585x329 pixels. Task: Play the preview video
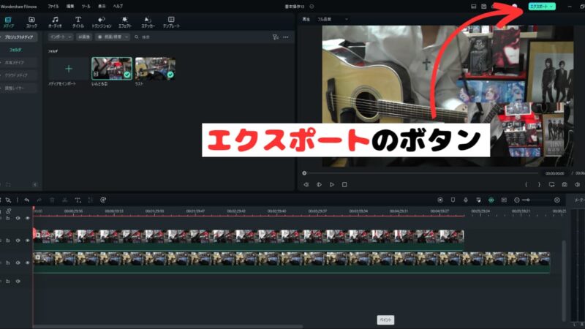click(332, 185)
